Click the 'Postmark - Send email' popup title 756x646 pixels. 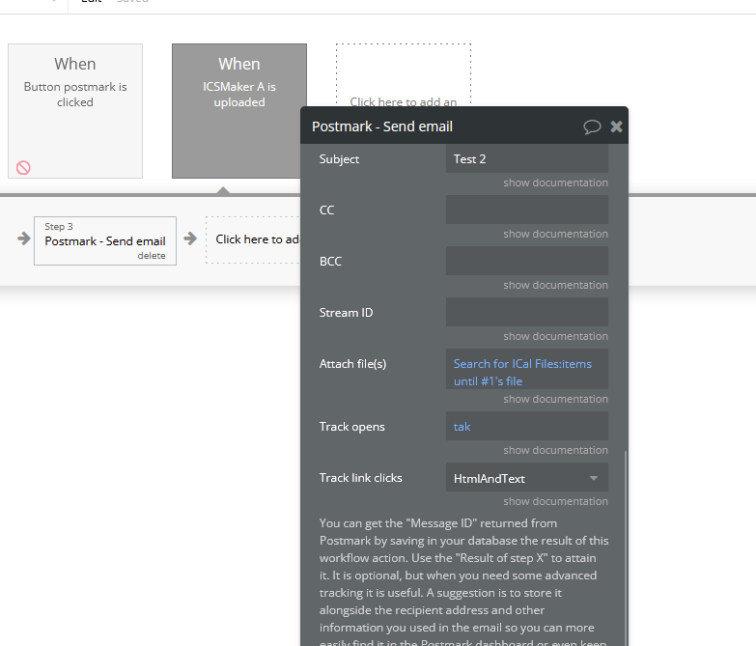[x=381, y=126]
